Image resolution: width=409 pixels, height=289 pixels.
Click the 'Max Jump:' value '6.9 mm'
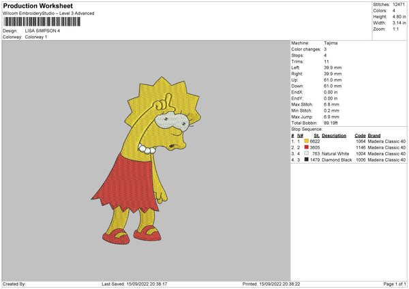click(331, 117)
